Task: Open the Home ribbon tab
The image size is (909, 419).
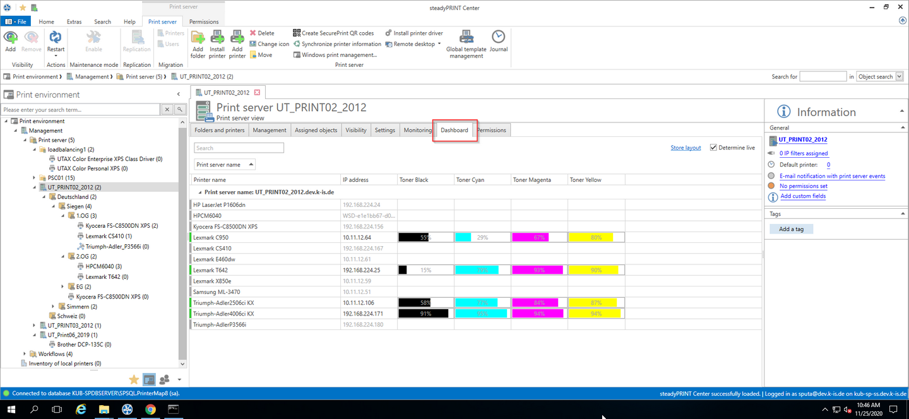Action: (46, 21)
